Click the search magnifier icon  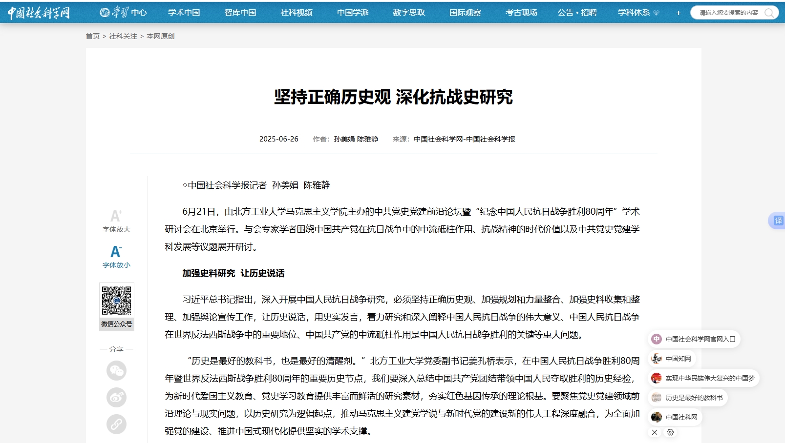coord(769,13)
